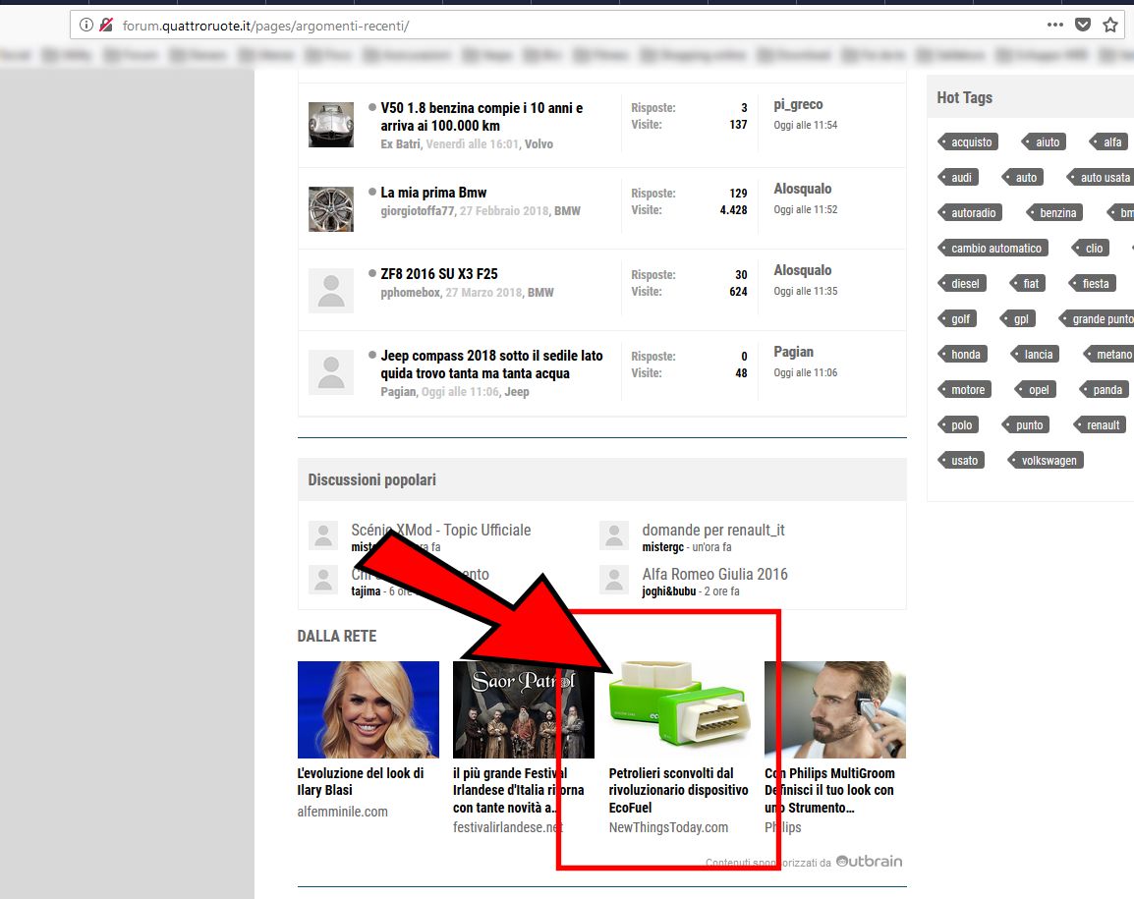The image size is (1134, 899).
Task: Open the Jeep compass 2018 thread
Action: click(491, 365)
